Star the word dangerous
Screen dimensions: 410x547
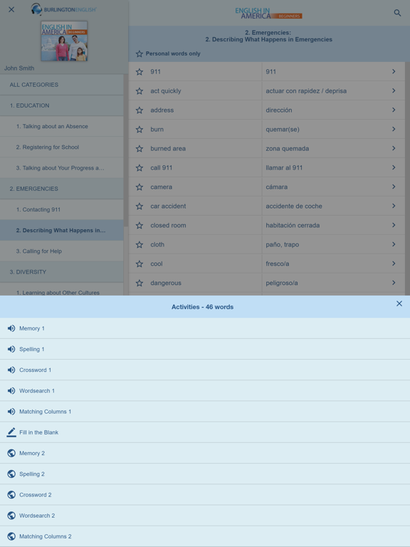pyautogui.click(x=140, y=283)
